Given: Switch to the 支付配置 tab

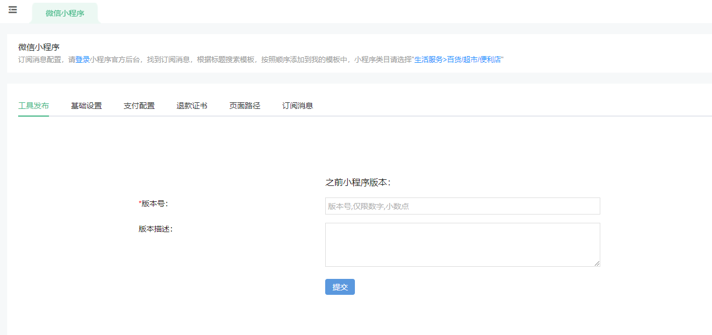Looking at the screenshot, I should pos(139,106).
